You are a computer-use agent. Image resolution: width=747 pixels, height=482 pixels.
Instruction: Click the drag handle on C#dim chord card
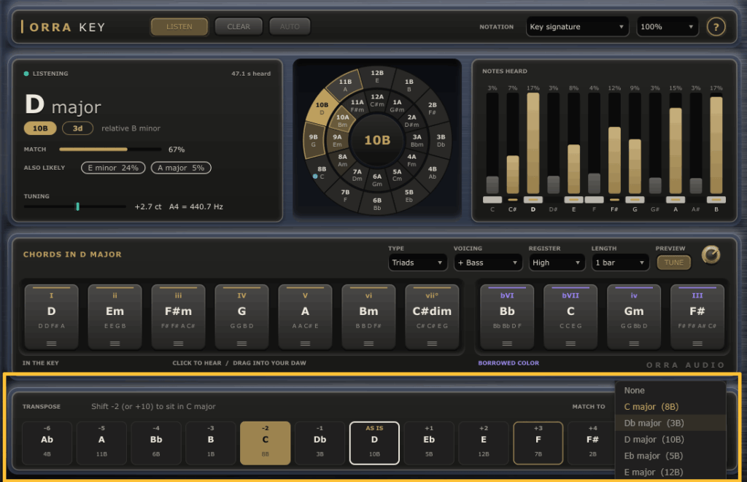coord(432,343)
